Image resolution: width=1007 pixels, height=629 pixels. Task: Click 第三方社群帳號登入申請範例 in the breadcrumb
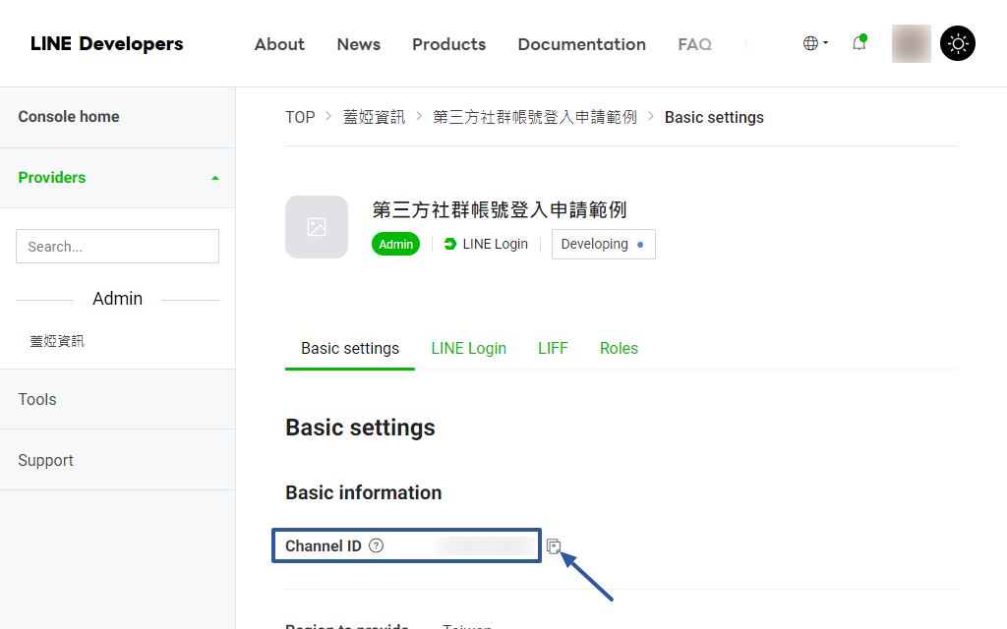click(x=534, y=118)
